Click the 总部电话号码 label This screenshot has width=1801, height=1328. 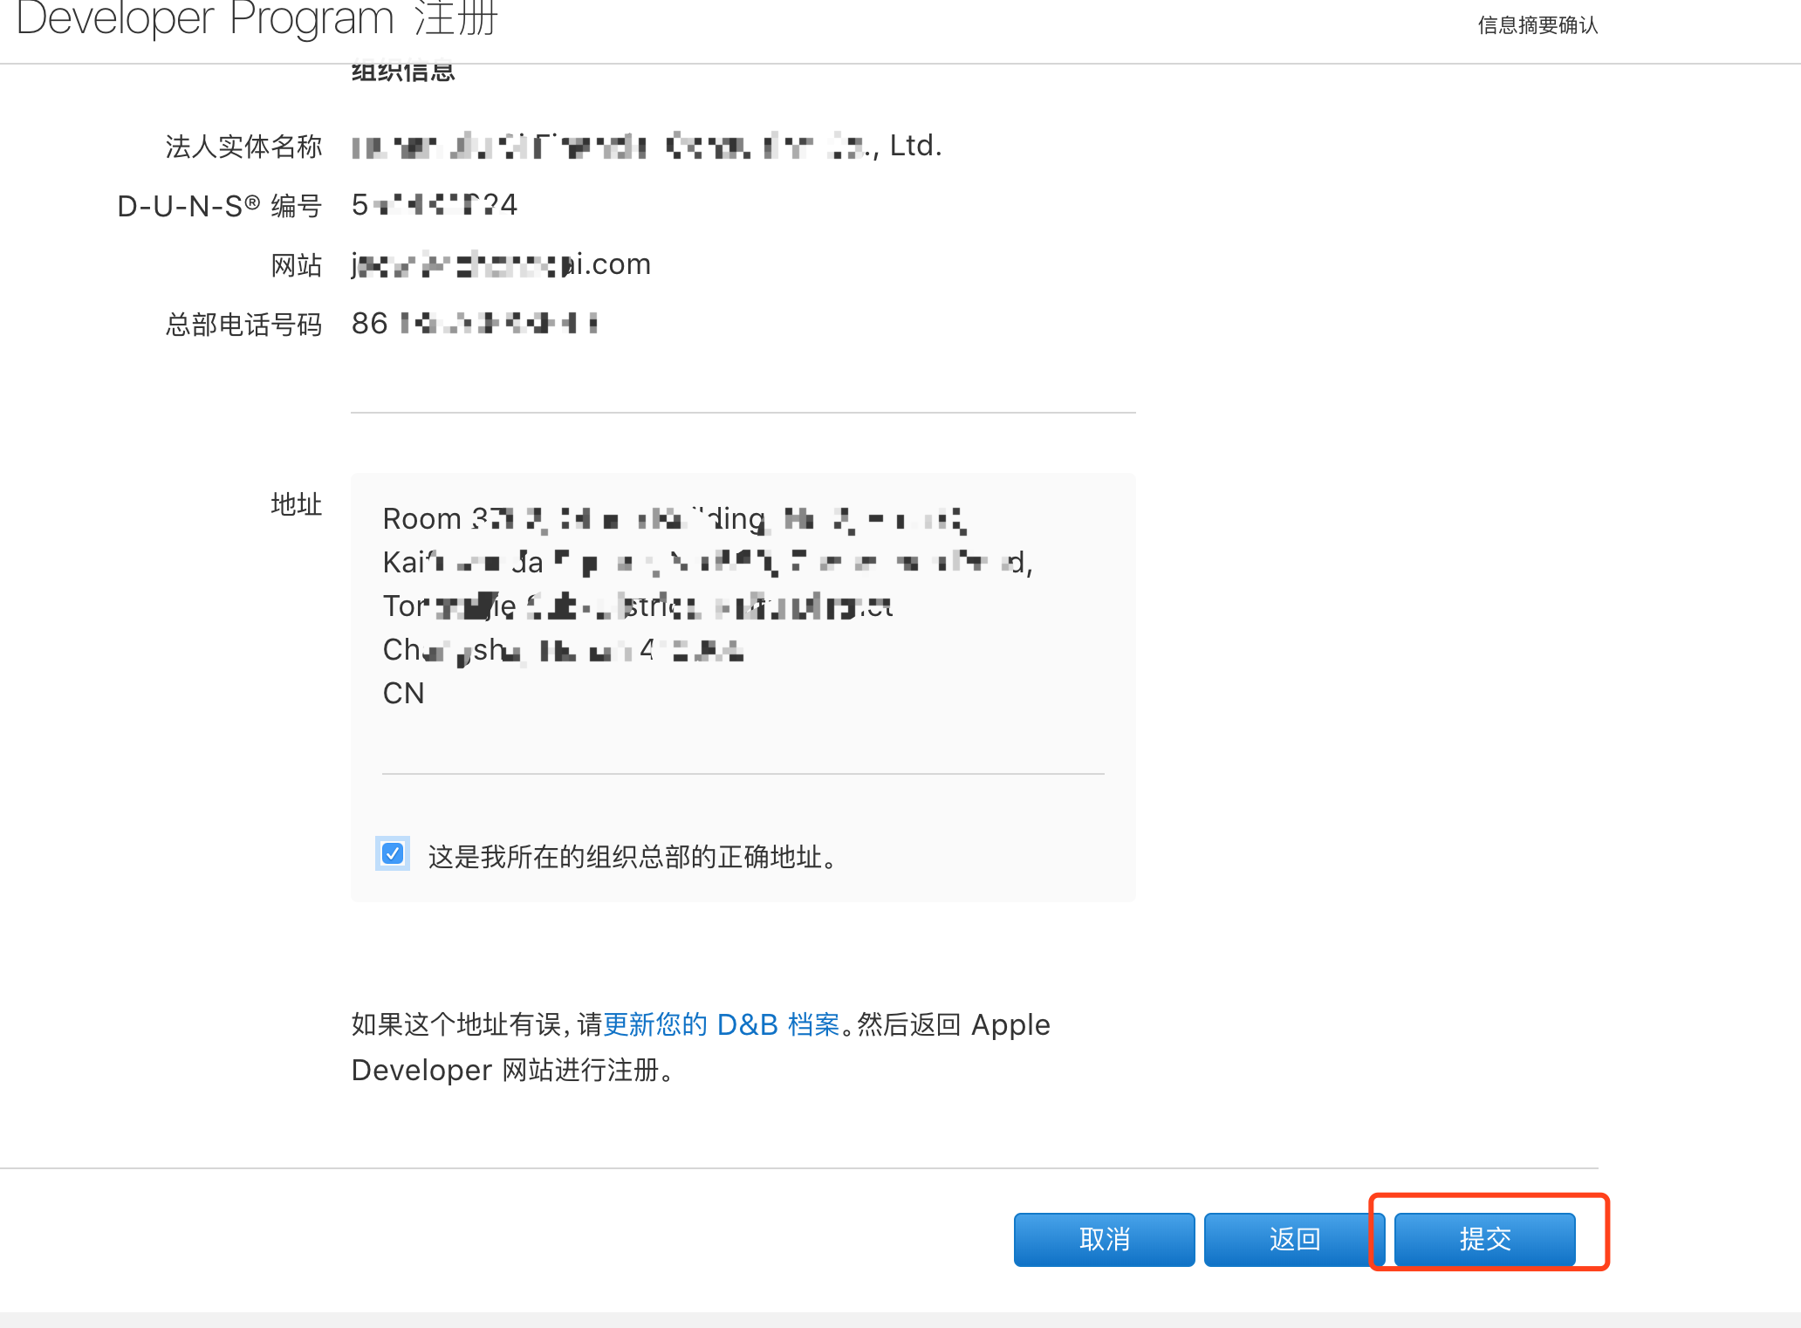pyautogui.click(x=244, y=325)
